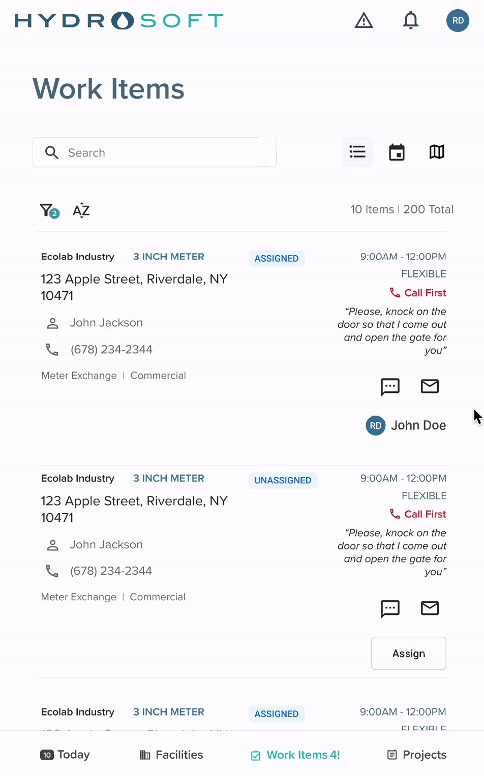The height and width of the screenshot is (776, 484).
Task: Open the A-Z sort options
Action: pos(81,210)
